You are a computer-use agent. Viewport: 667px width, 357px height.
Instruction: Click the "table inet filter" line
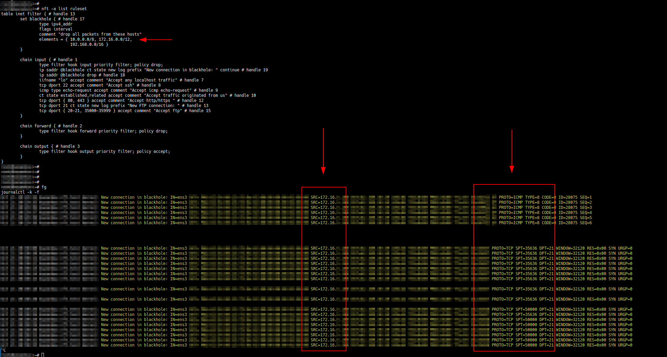38,14
